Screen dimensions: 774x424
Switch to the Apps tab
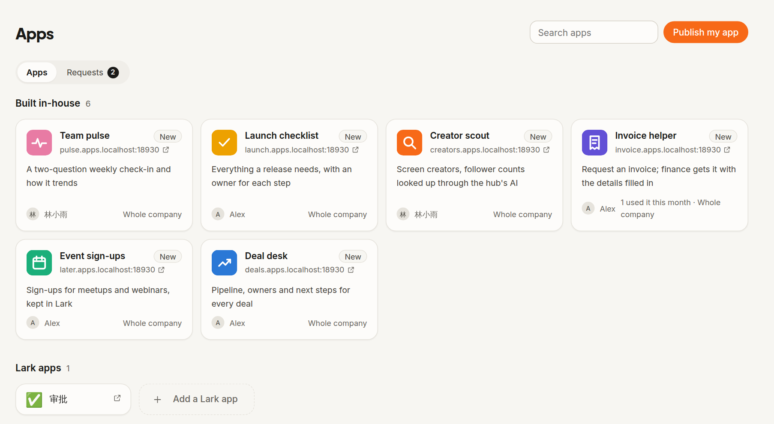click(x=37, y=72)
